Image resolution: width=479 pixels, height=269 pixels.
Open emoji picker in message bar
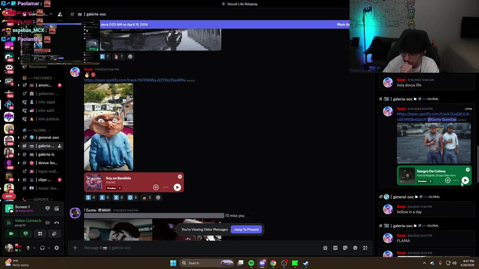tap(355, 248)
